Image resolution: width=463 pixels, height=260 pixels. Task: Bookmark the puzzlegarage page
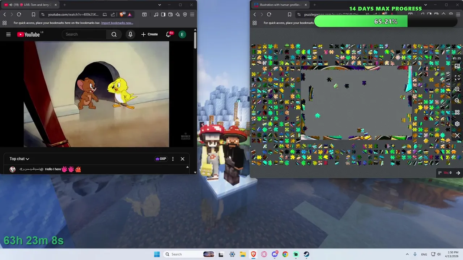point(289,14)
